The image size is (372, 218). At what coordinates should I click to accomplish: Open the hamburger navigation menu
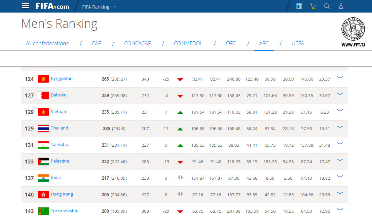click(25, 6)
